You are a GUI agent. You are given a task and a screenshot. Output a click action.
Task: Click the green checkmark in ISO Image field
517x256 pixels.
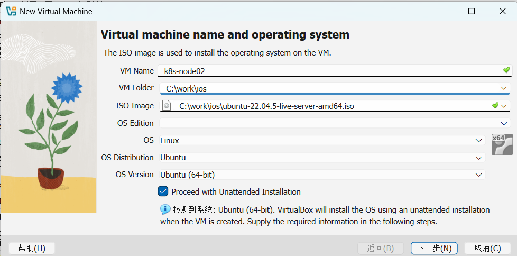495,105
